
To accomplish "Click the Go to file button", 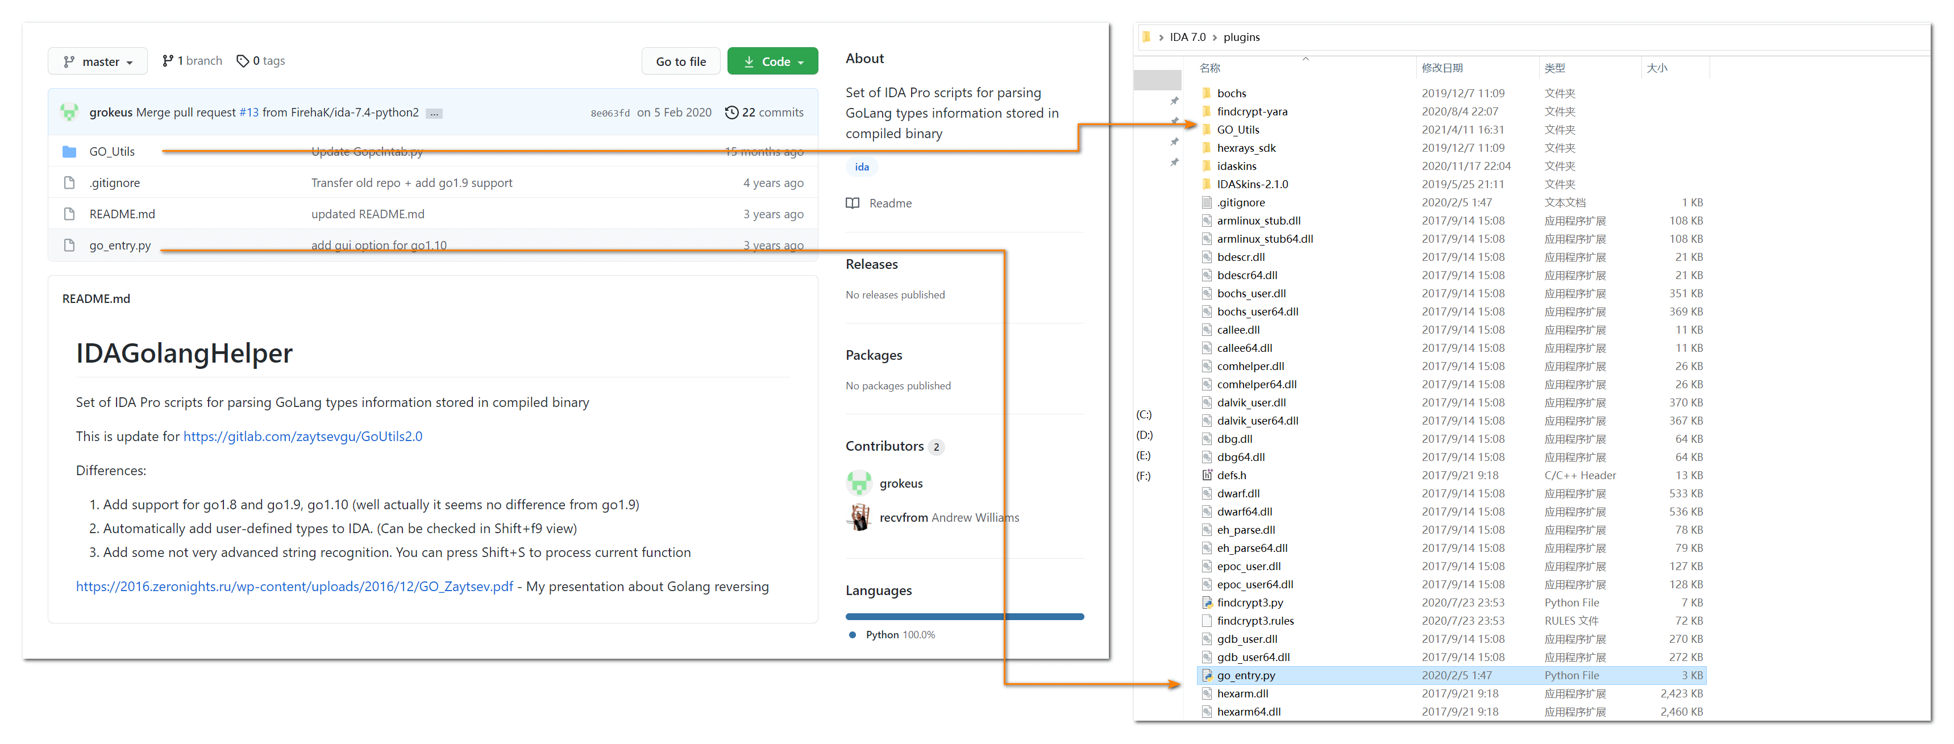I will pos(680,61).
